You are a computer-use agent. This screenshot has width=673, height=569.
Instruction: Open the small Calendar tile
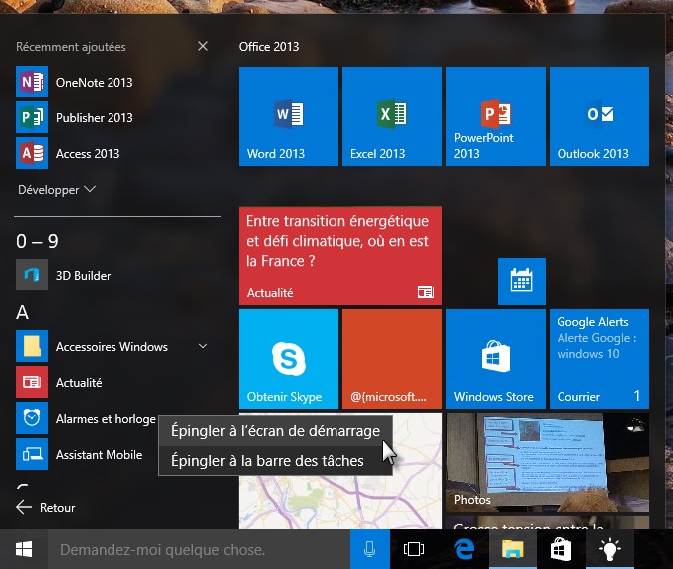tap(521, 282)
